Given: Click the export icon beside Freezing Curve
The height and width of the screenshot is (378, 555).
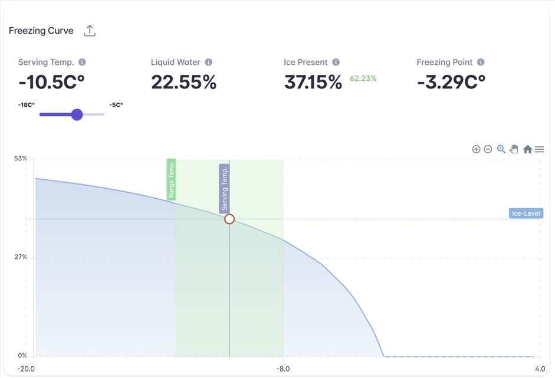Looking at the screenshot, I should coord(90,31).
